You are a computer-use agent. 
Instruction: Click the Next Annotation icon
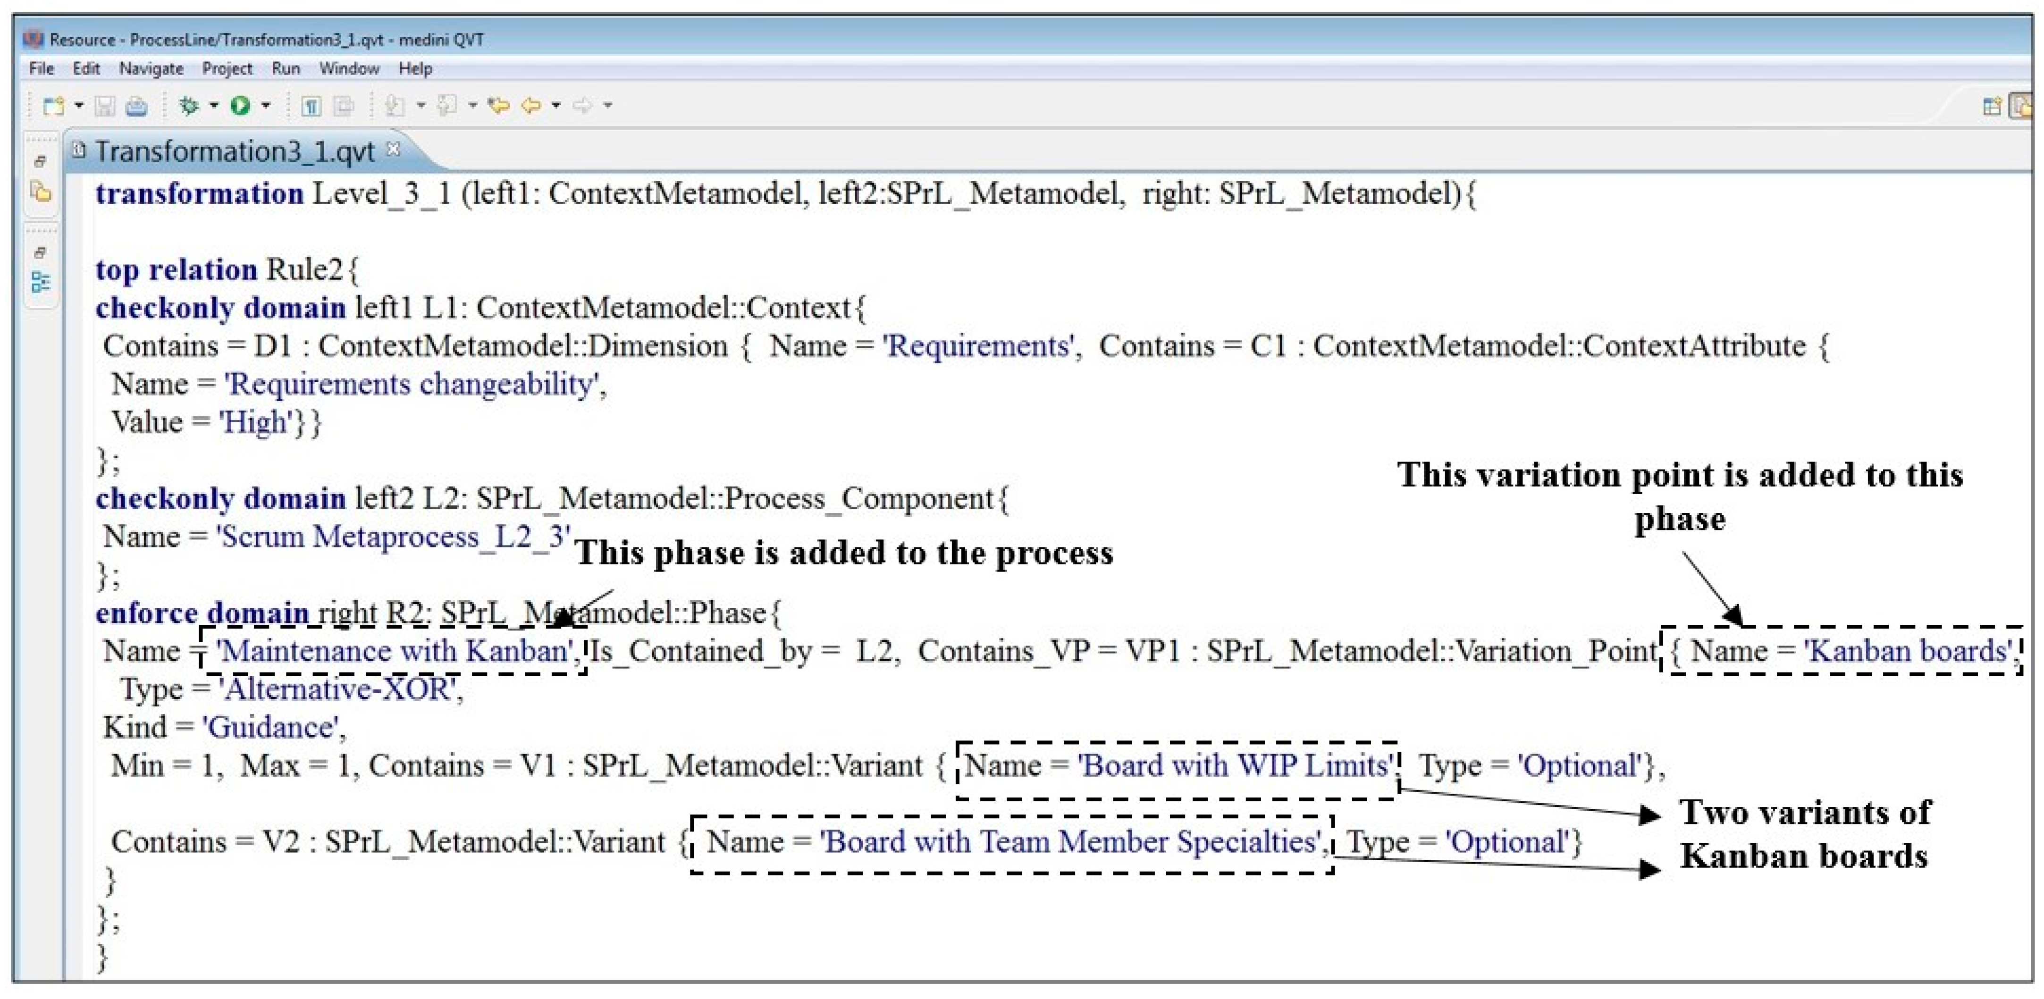395,106
